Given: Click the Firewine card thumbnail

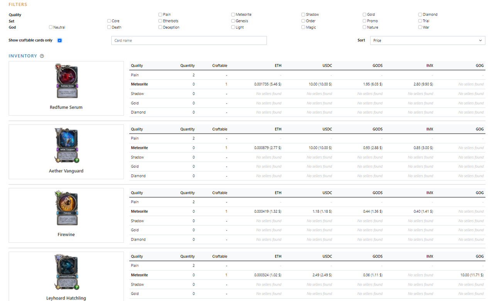Looking at the screenshot, I should (x=66, y=209).
